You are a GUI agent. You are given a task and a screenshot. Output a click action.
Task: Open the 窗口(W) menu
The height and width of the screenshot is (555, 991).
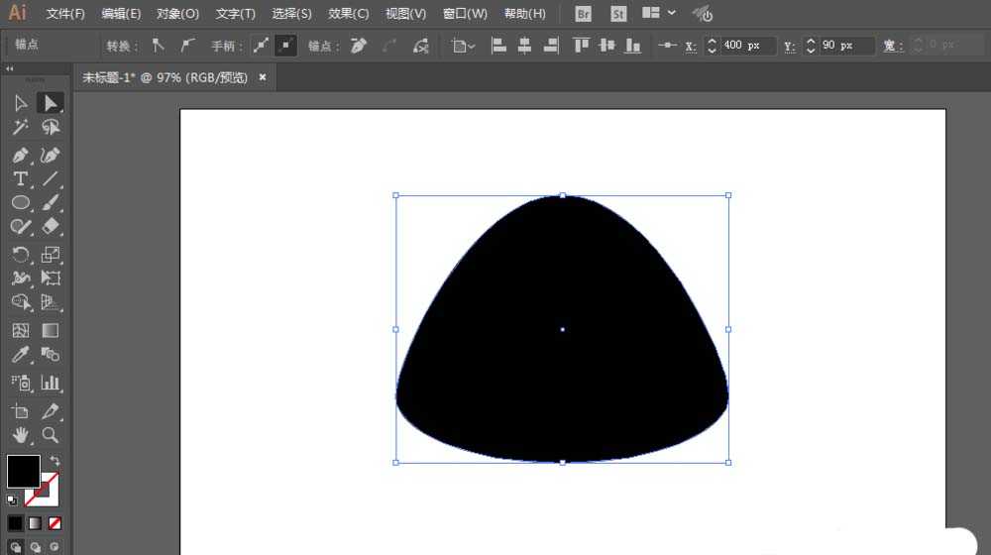point(465,14)
